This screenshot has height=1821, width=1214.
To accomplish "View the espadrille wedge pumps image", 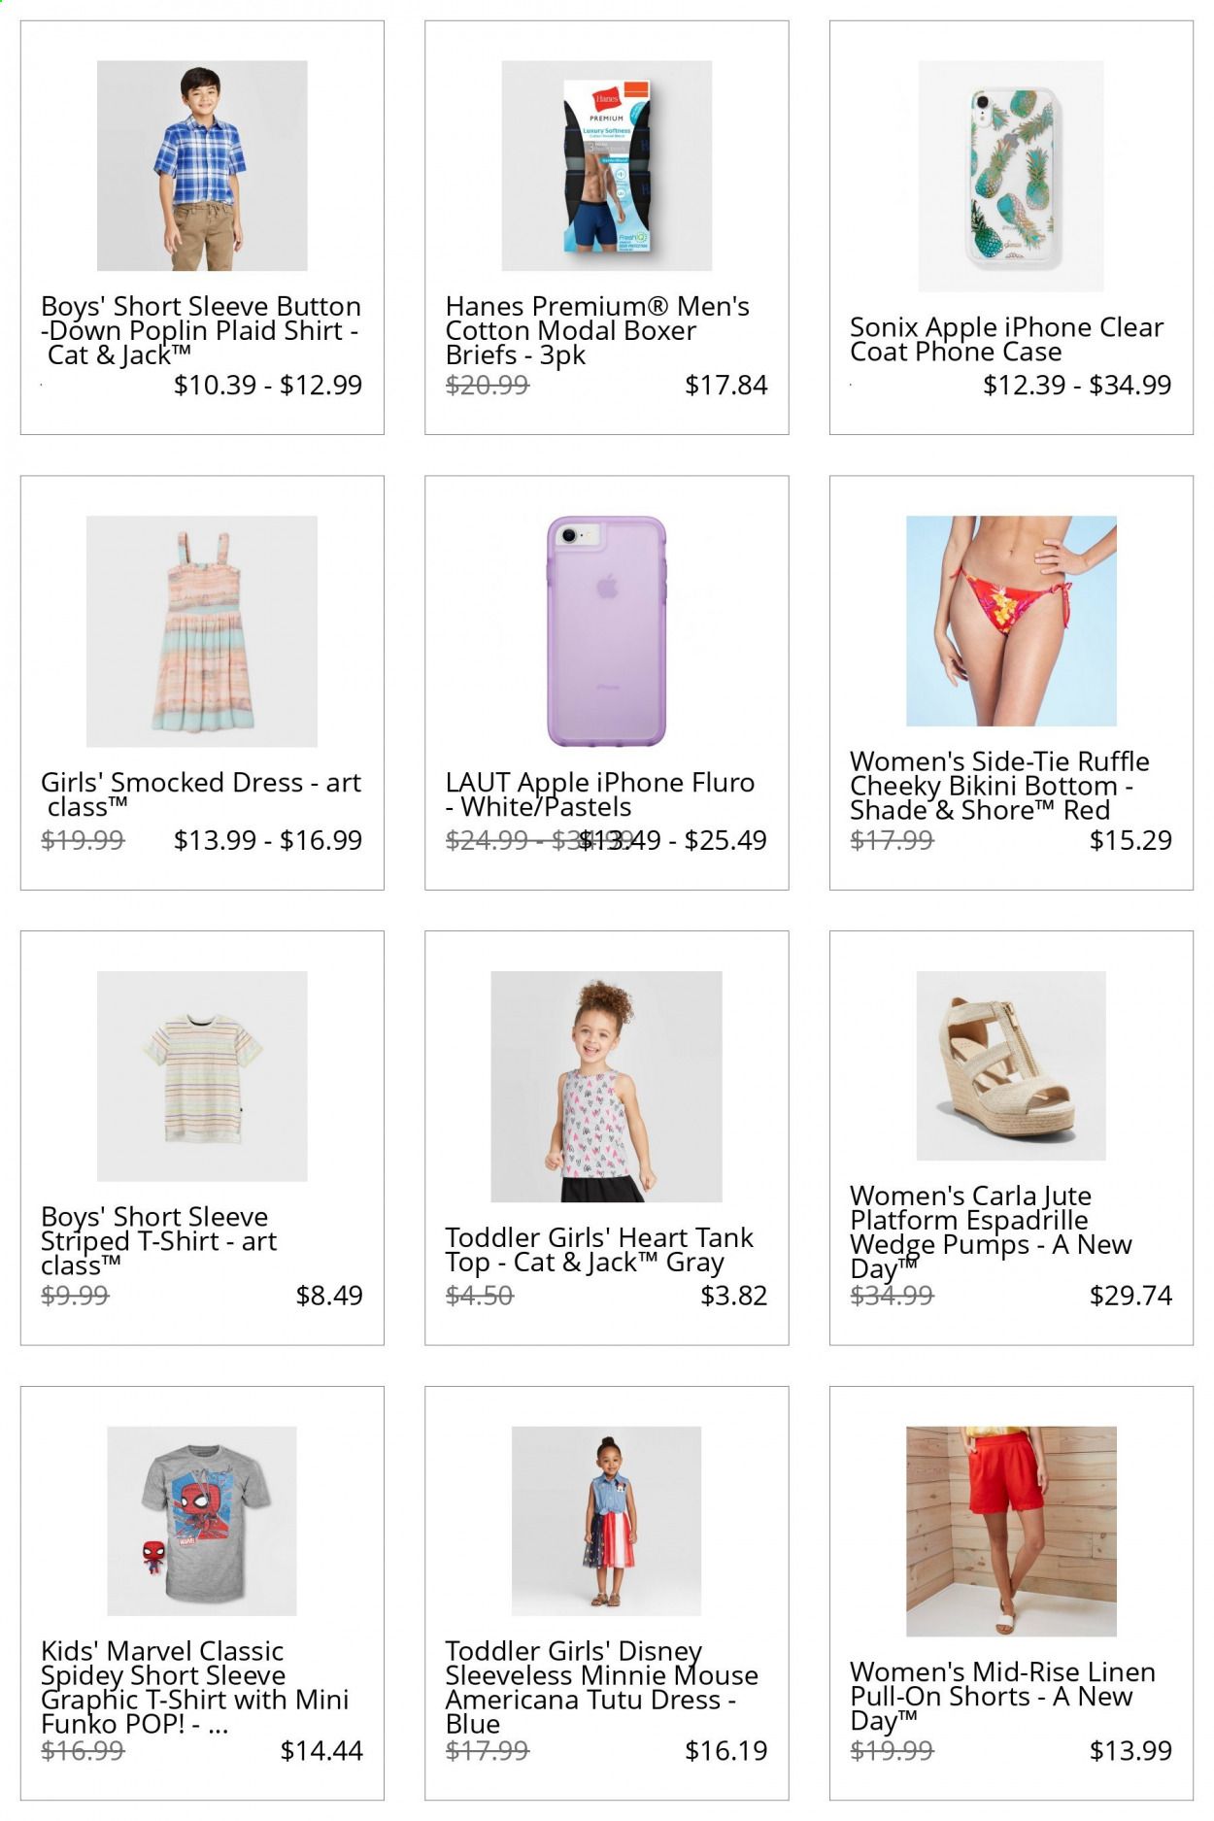I will tap(1011, 1065).
